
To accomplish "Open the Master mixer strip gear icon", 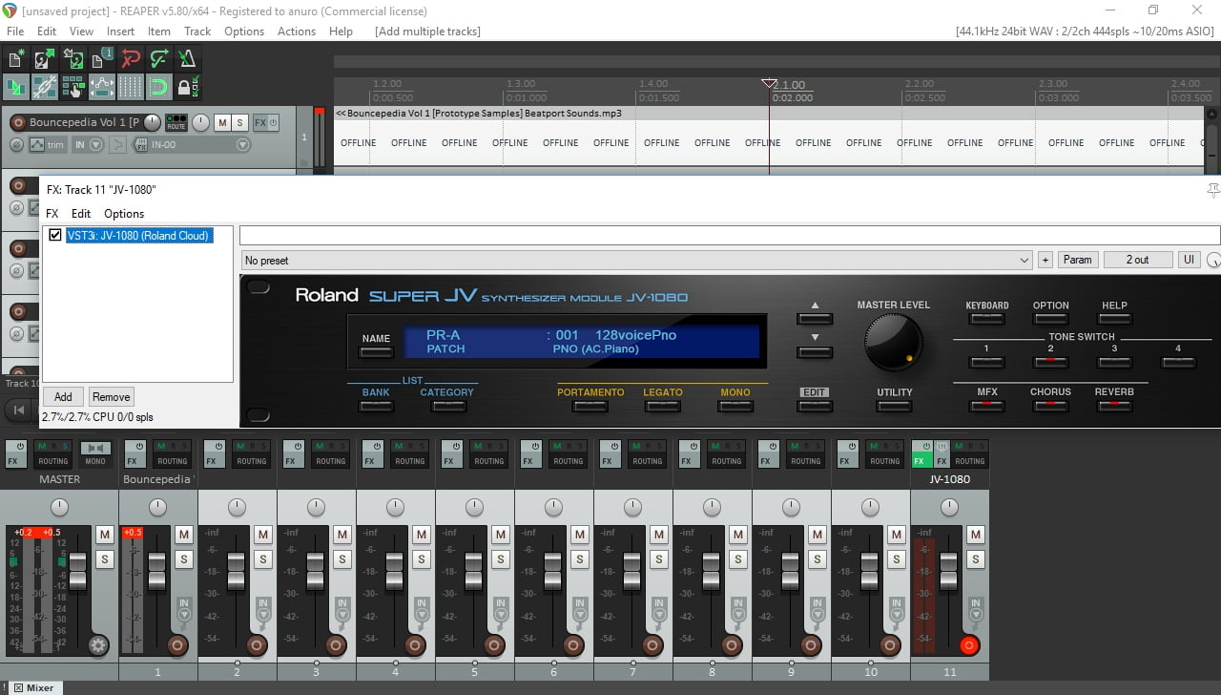I will click(x=98, y=645).
